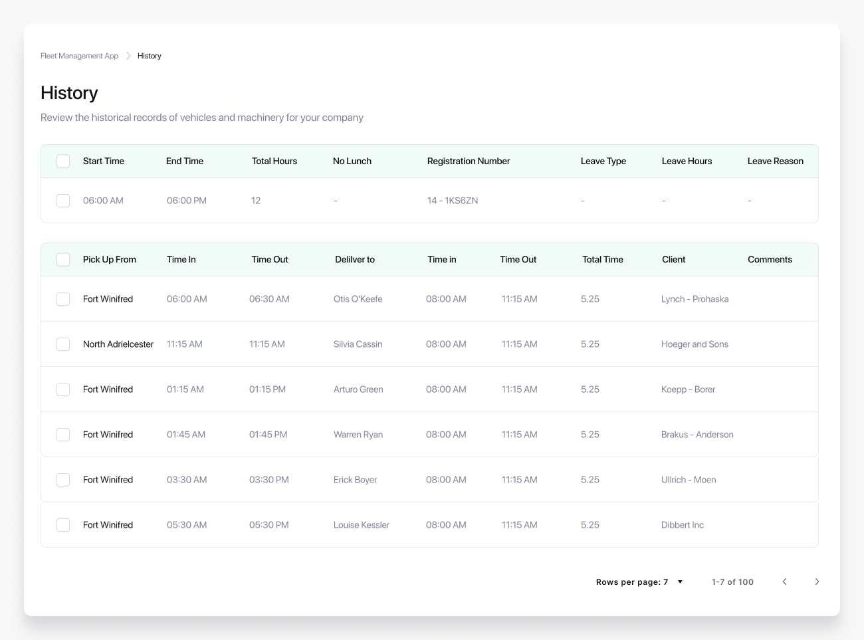
Task: Click the Total Time column header
Action: (603, 260)
